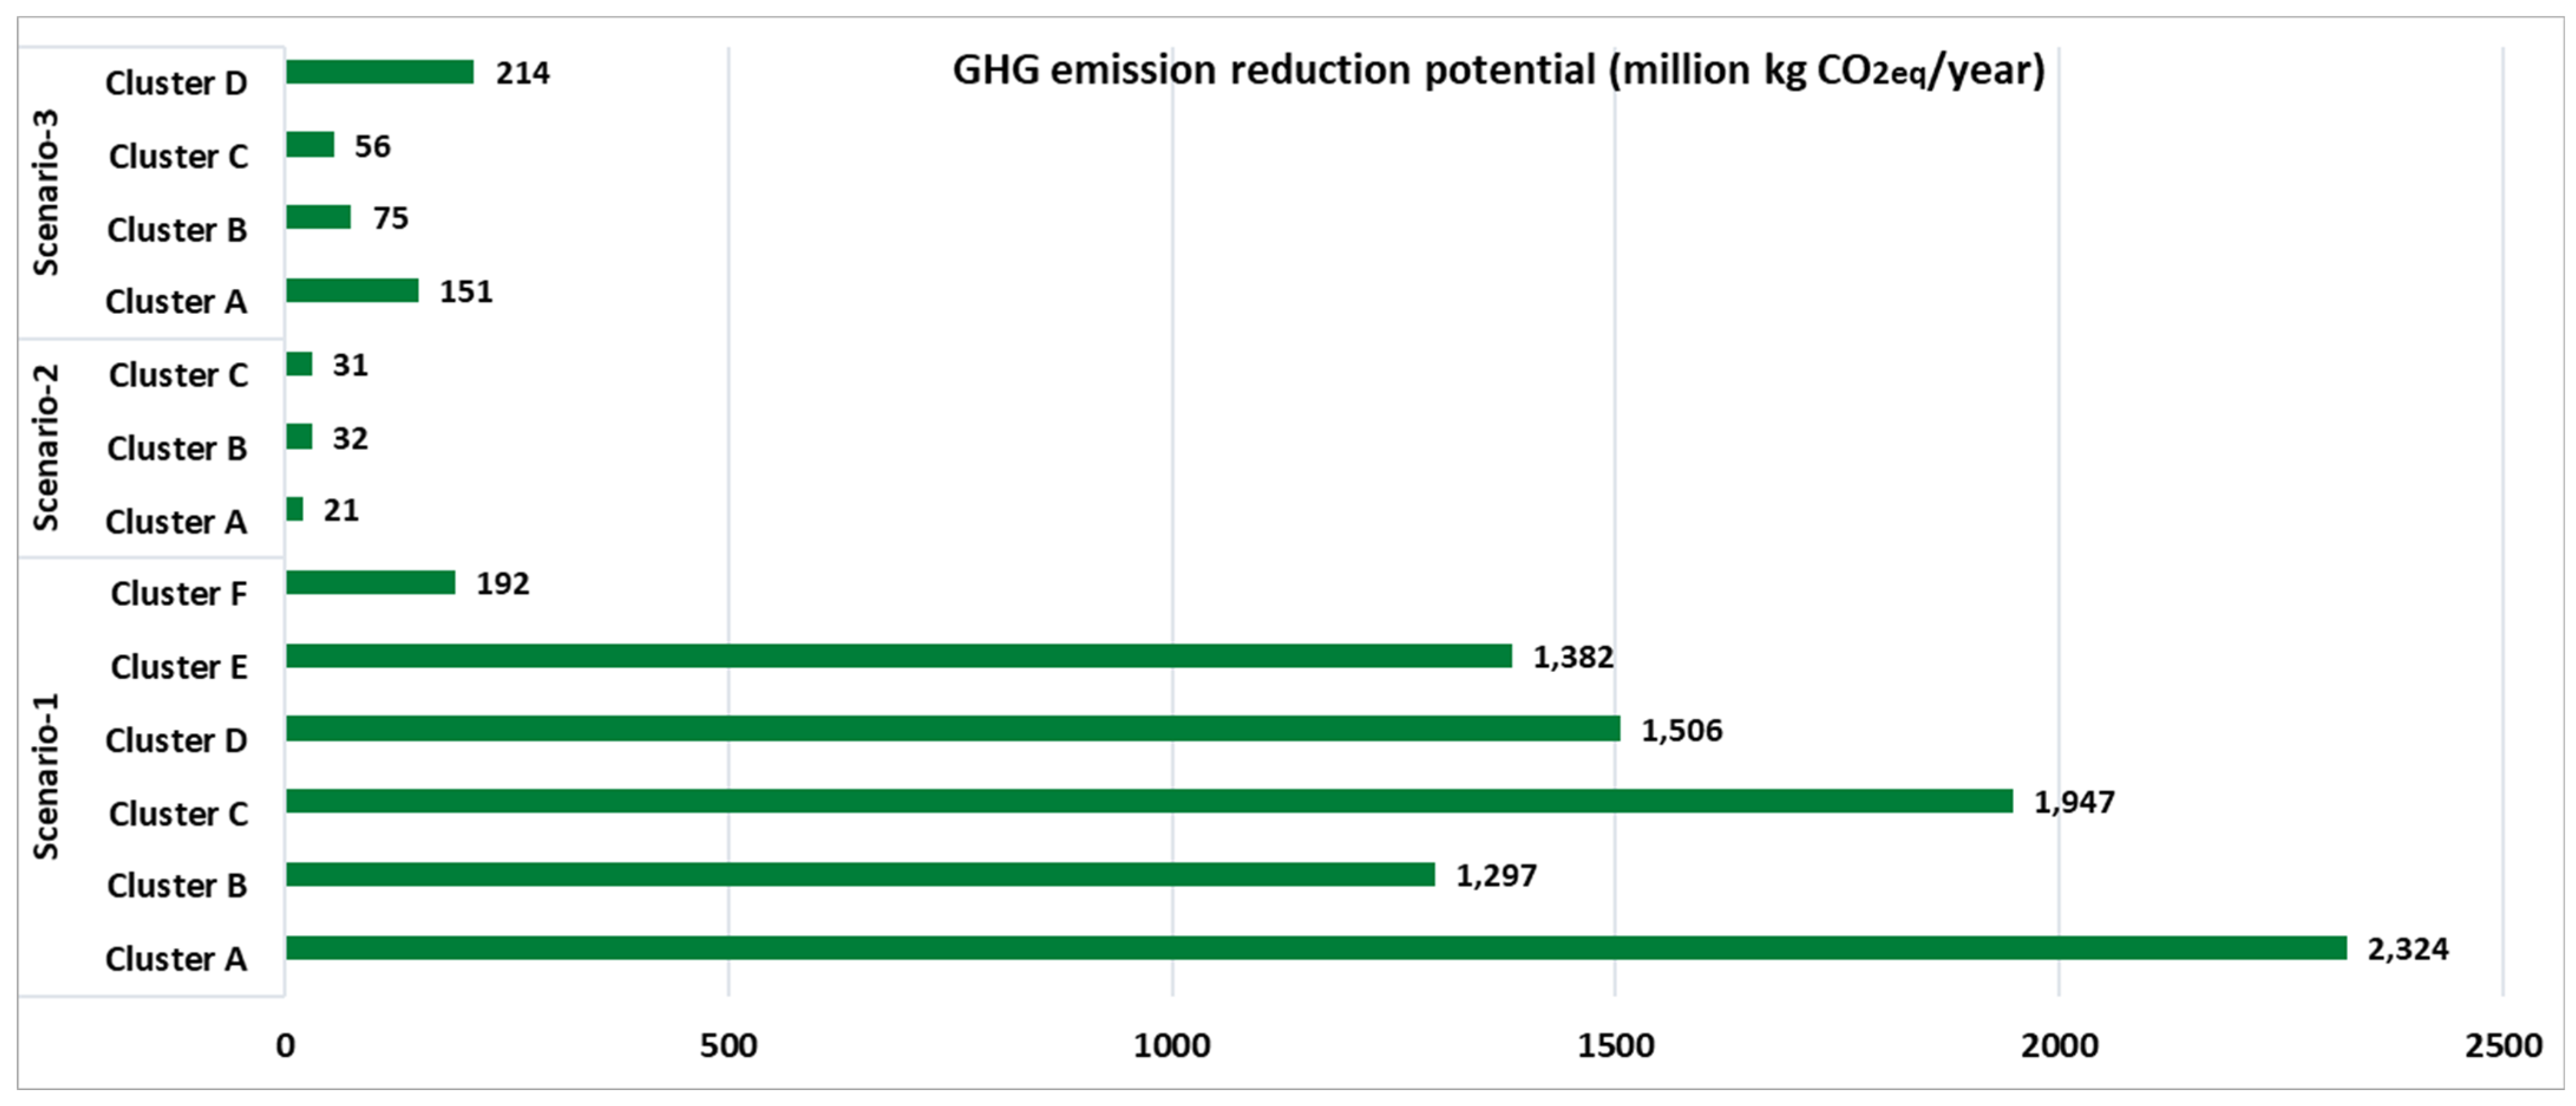Screen dimensions: 2576x1106
Task: Select the Scenario-1 group label
Action: tap(46, 776)
